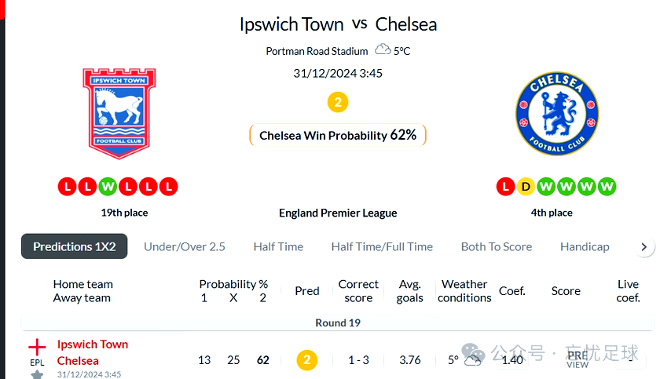Open the Chelsea team link in table
Viewport: 660px width, 379px height.
pyautogui.click(x=78, y=360)
